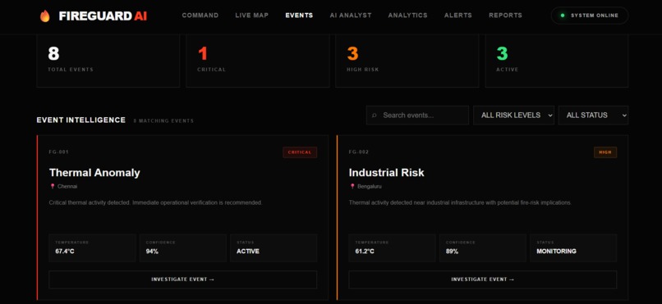Click the FG-001 event ID
Image resolution: width=662 pixels, height=304 pixels.
coord(58,152)
